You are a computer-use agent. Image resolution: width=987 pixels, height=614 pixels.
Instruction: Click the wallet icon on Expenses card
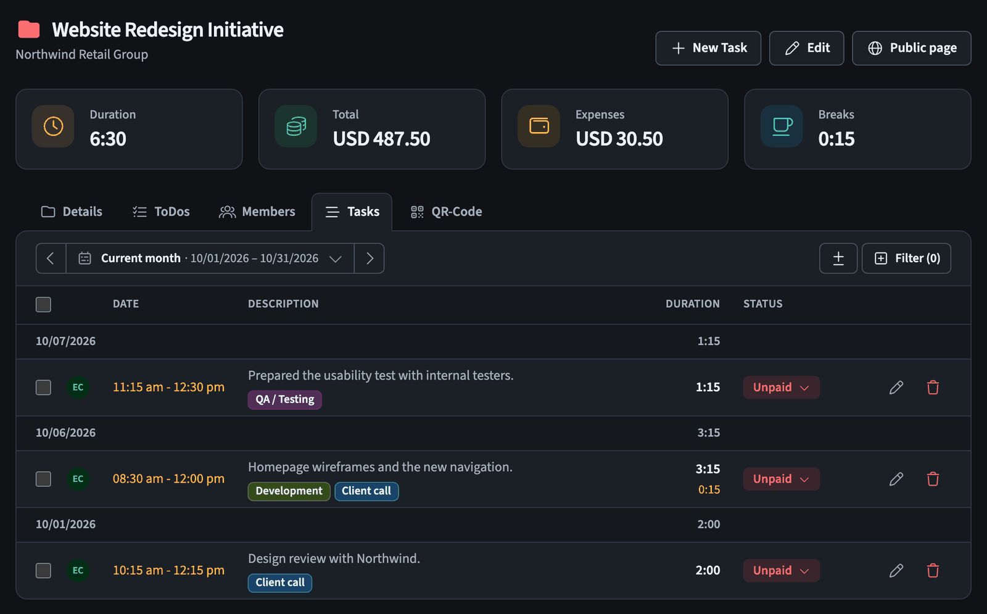pyautogui.click(x=539, y=127)
